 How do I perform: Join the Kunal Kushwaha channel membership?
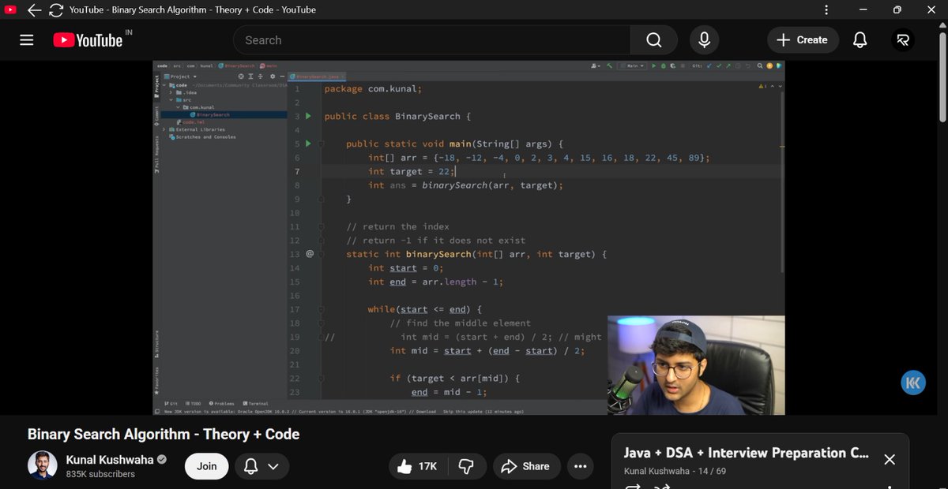pos(207,466)
